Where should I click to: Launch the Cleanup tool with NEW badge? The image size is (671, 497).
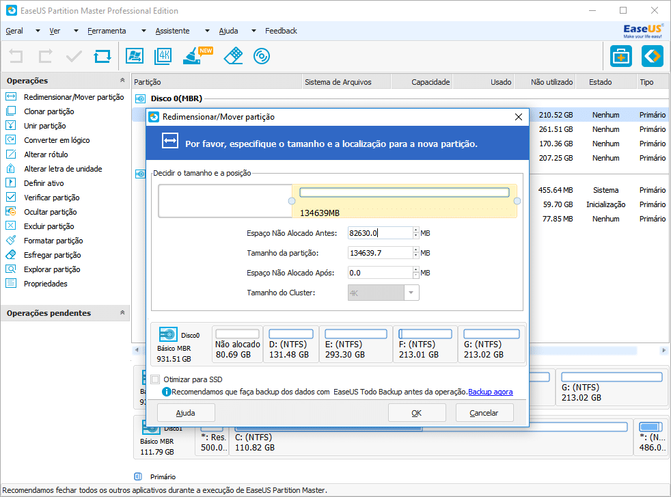tap(197, 55)
